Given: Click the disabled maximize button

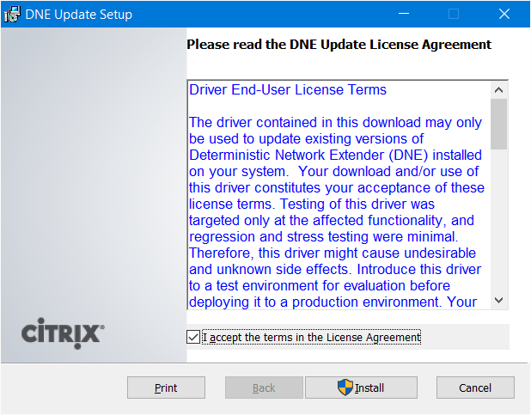Looking at the screenshot, I should (454, 15).
